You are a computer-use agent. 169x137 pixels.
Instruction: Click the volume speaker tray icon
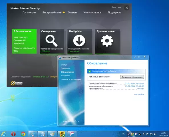pyautogui.click(x=155, y=134)
